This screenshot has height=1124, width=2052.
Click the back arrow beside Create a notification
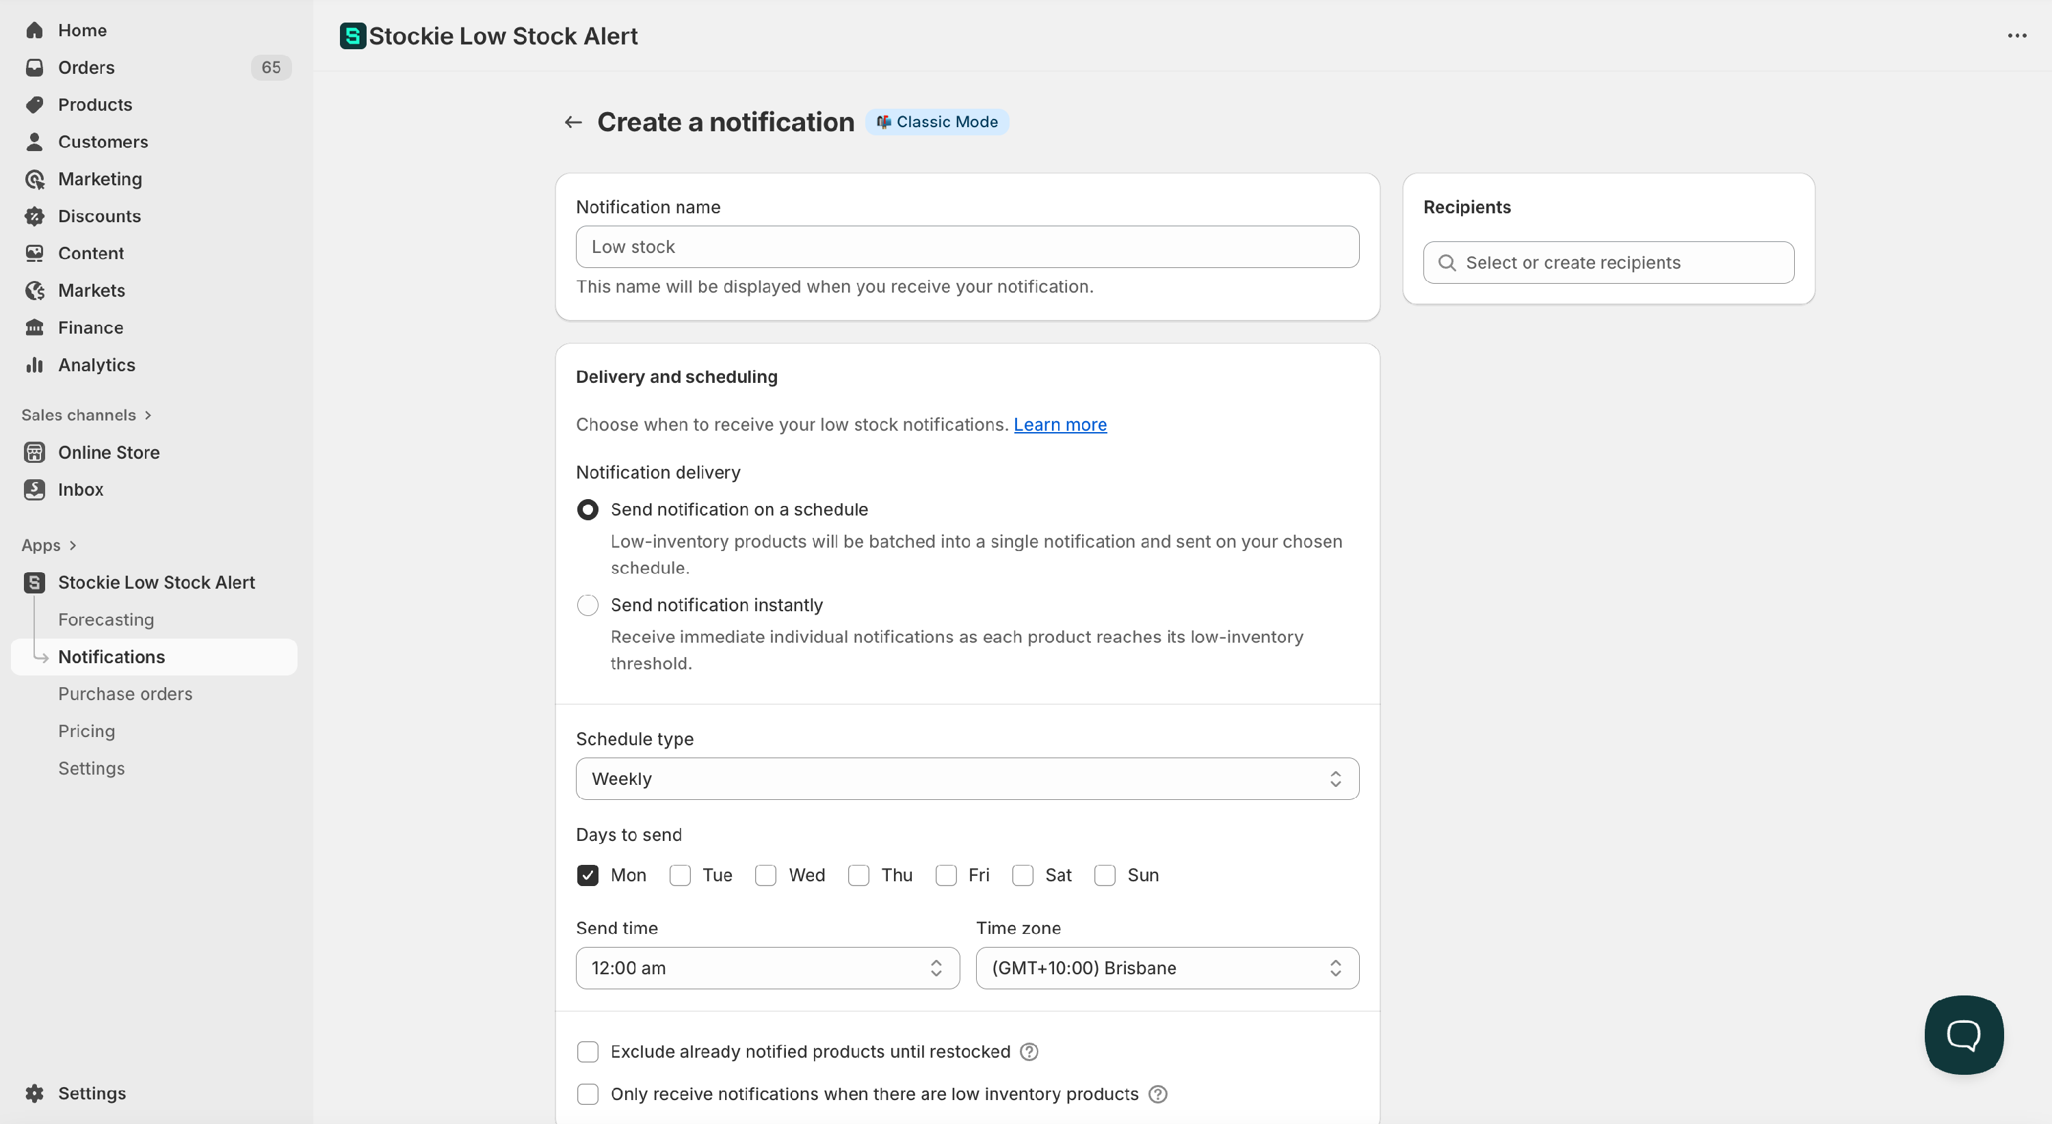pos(573,122)
